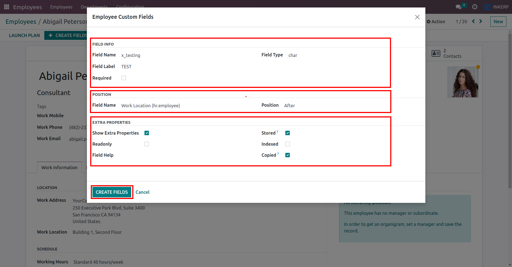The height and width of the screenshot is (267, 512).
Task: Click the Building 1, Second Floor value
Action: (x=97, y=232)
